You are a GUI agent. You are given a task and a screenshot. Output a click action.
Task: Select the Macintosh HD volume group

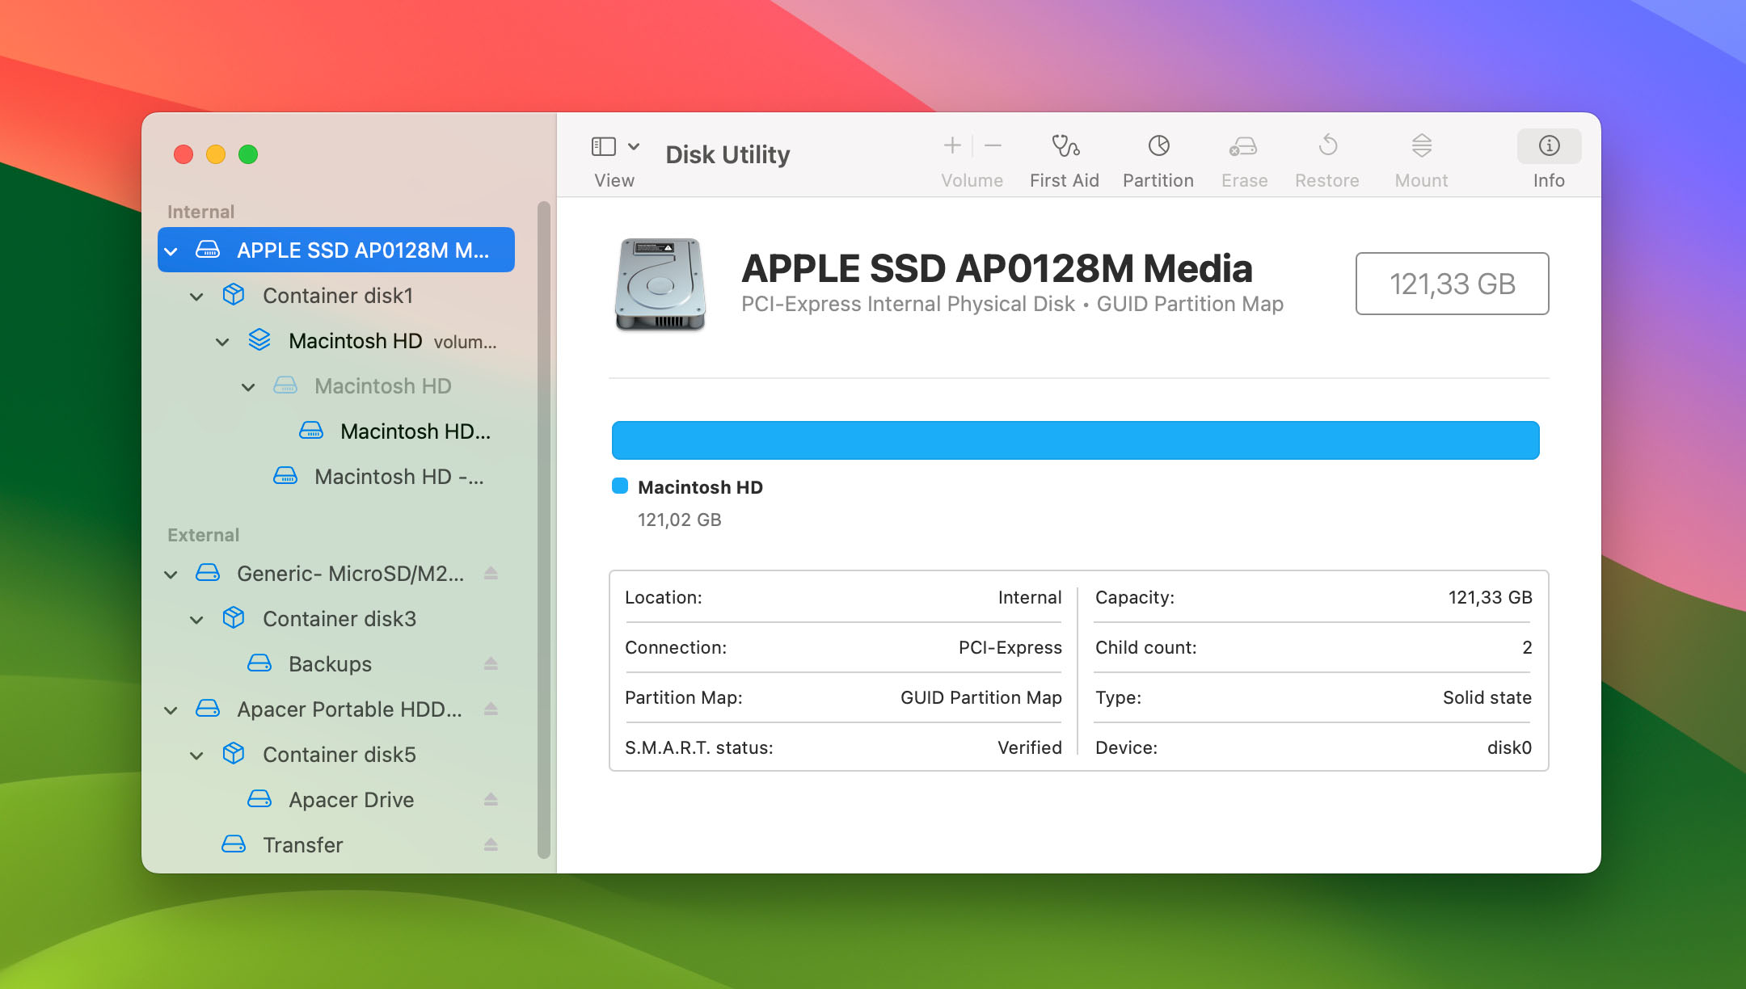tap(356, 341)
